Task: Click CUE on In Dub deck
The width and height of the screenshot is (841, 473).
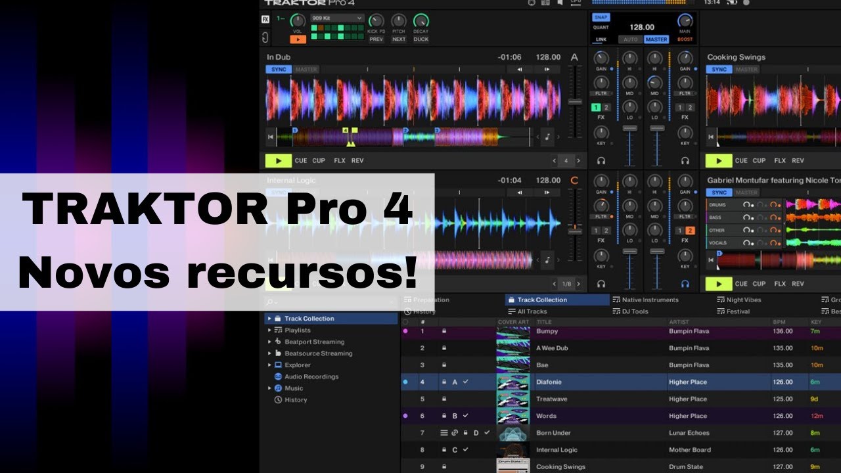Action: click(x=301, y=160)
